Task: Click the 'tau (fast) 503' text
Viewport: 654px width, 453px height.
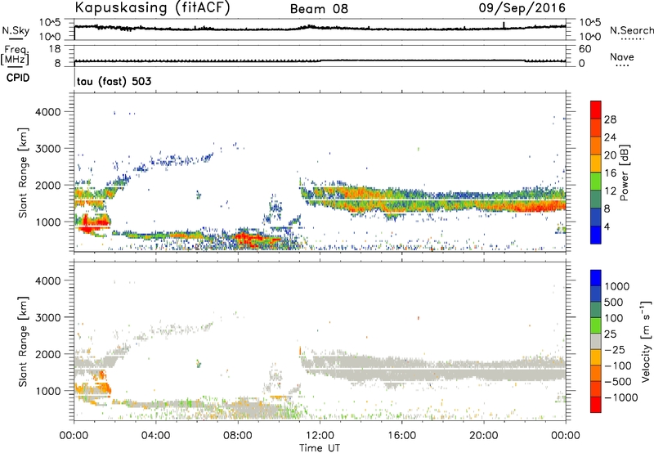Action: (114, 81)
